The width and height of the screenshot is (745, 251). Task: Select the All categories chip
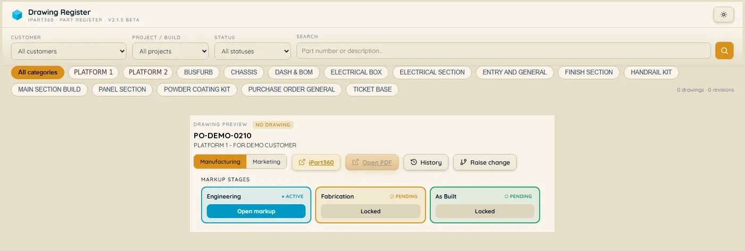tap(38, 72)
